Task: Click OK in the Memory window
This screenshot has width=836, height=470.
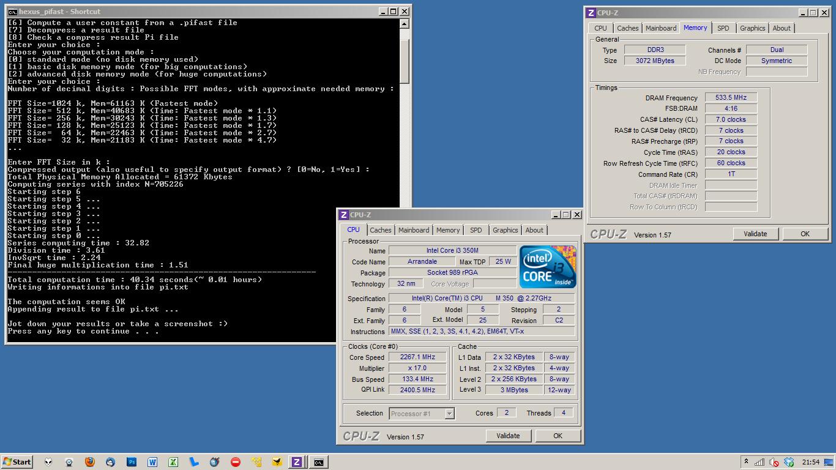Action: click(x=805, y=234)
